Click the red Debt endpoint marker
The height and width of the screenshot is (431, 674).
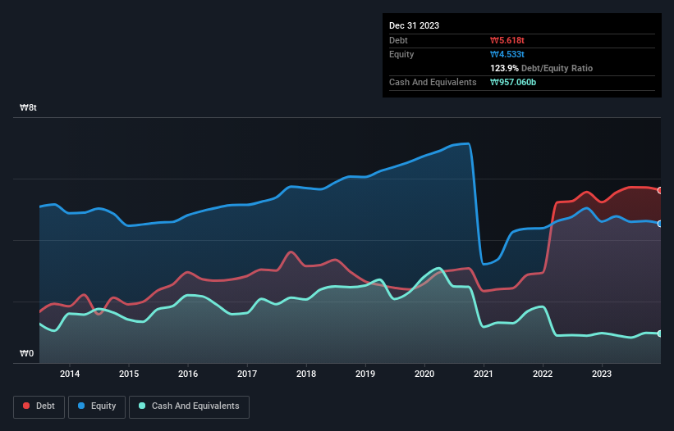(x=660, y=190)
